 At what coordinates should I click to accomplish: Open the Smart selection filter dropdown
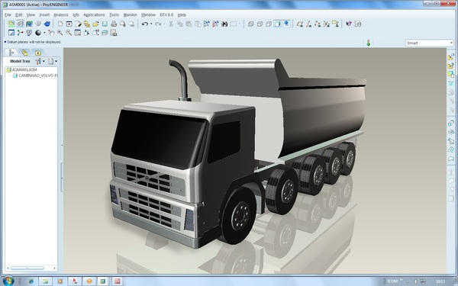429,43
